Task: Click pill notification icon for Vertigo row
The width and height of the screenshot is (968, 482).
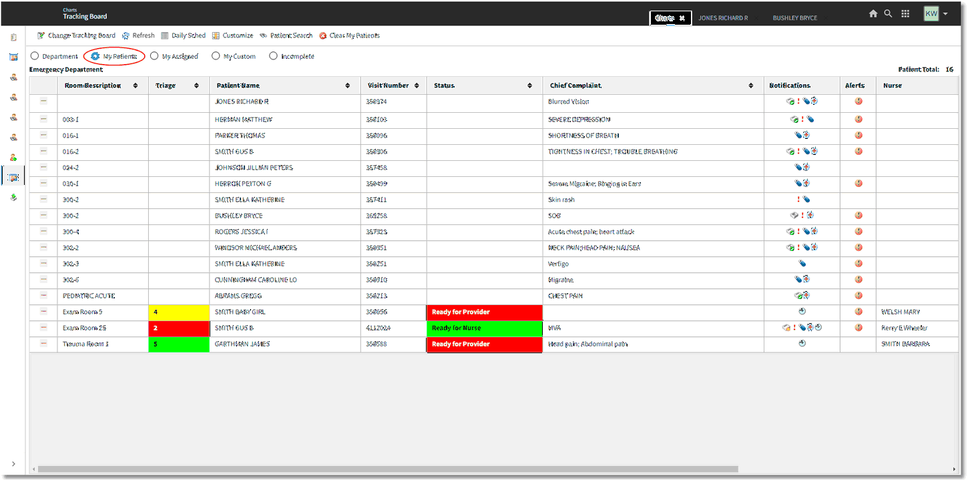Action: coord(802,264)
